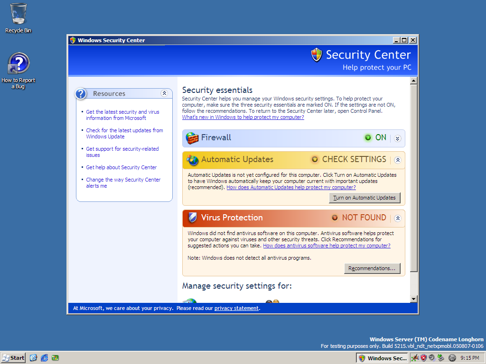Click the Resources question mark icon

click(x=81, y=93)
